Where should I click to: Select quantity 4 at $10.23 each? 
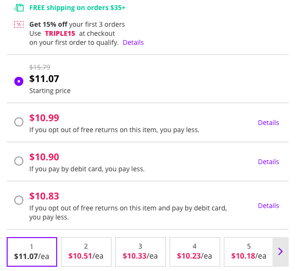pyautogui.click(x=195, y=251)
